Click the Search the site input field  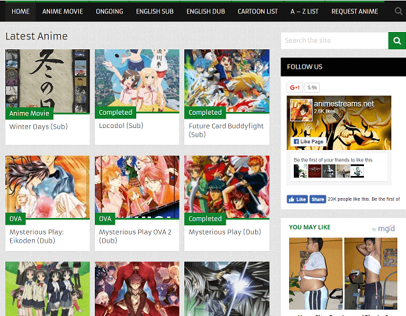[335, 41]
